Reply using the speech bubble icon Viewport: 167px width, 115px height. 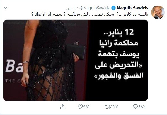(135, 107)
